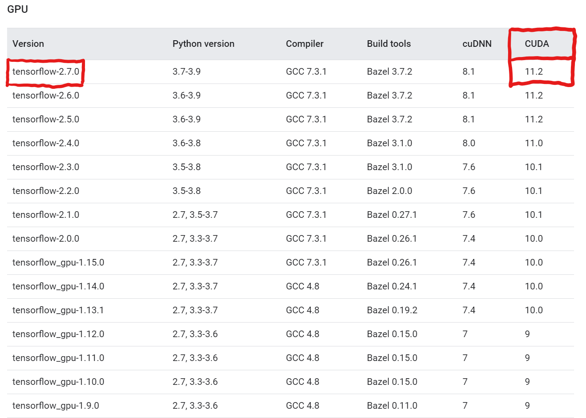Click Python 3.6-3.8 in tensorflow-2.4.0 row
Screen dimensions: 586x418
(x=187, y=143)
